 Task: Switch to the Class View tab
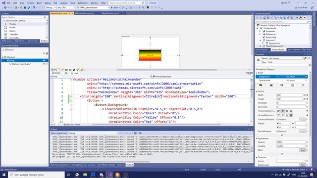306,49
